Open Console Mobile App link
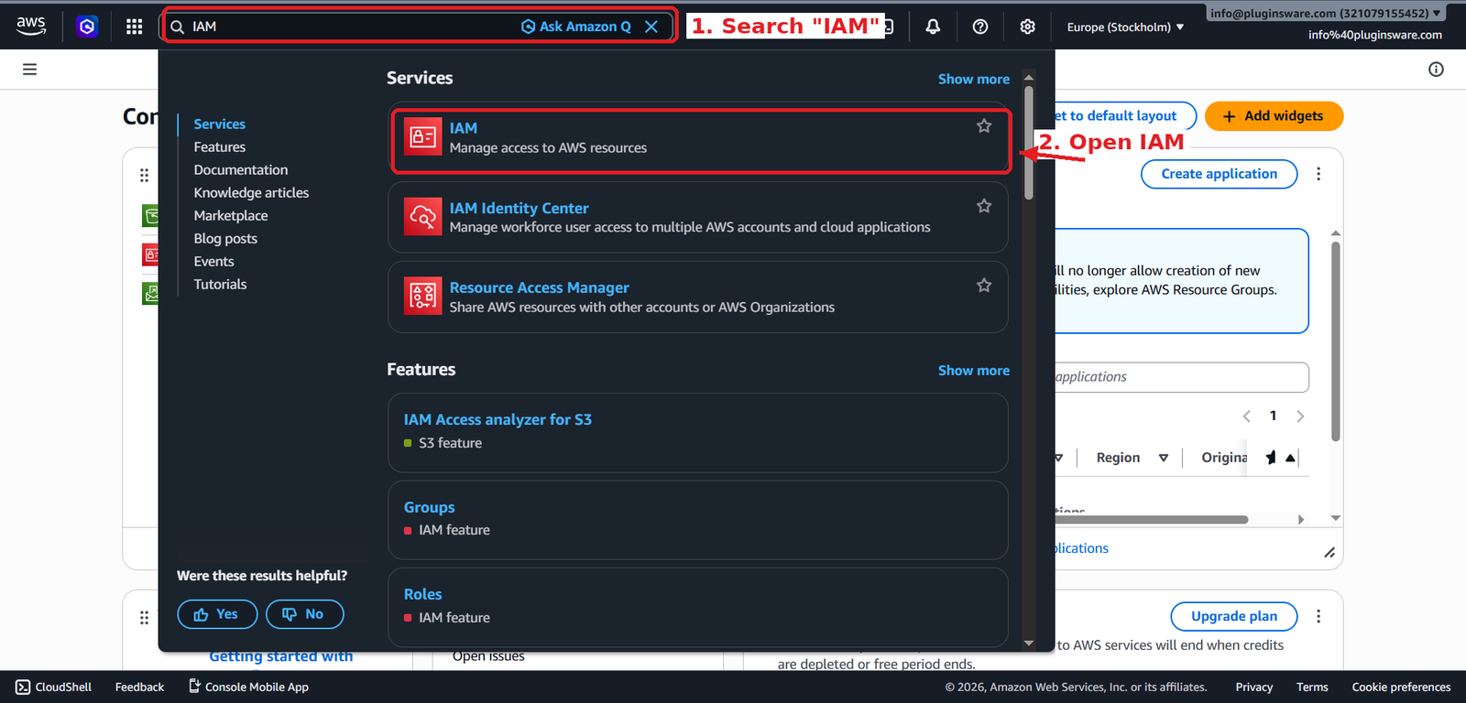This screenshot has height=703, width=1466. point(248,687)
